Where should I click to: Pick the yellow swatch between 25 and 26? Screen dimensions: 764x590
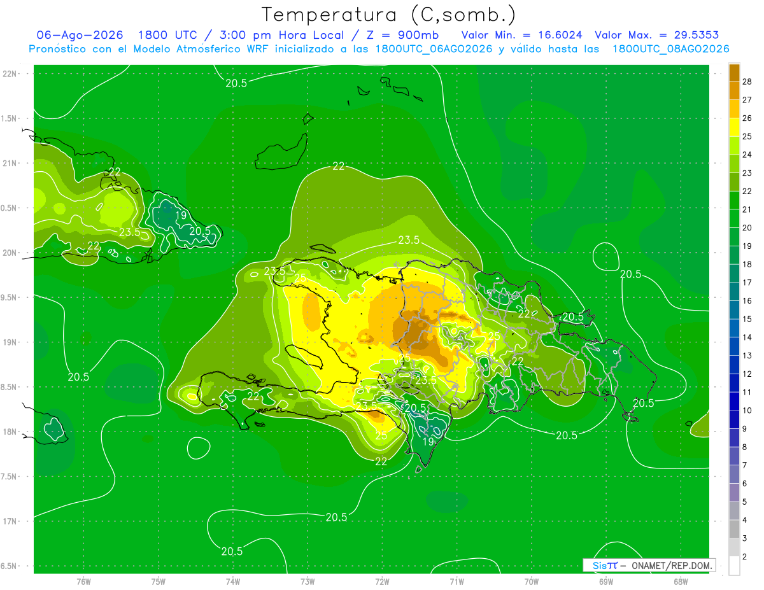pyautogui.click(x=734, y=127)
